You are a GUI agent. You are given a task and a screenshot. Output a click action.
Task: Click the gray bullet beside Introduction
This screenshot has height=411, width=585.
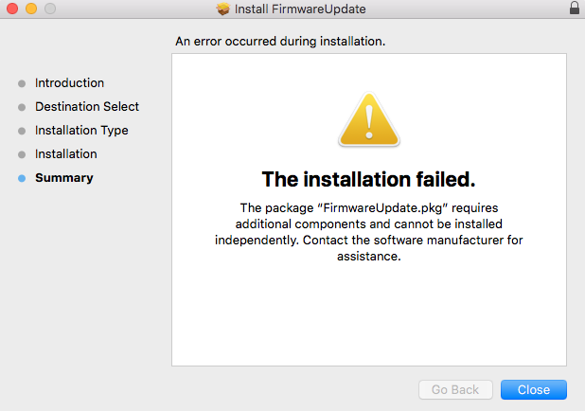pos(22,83)
